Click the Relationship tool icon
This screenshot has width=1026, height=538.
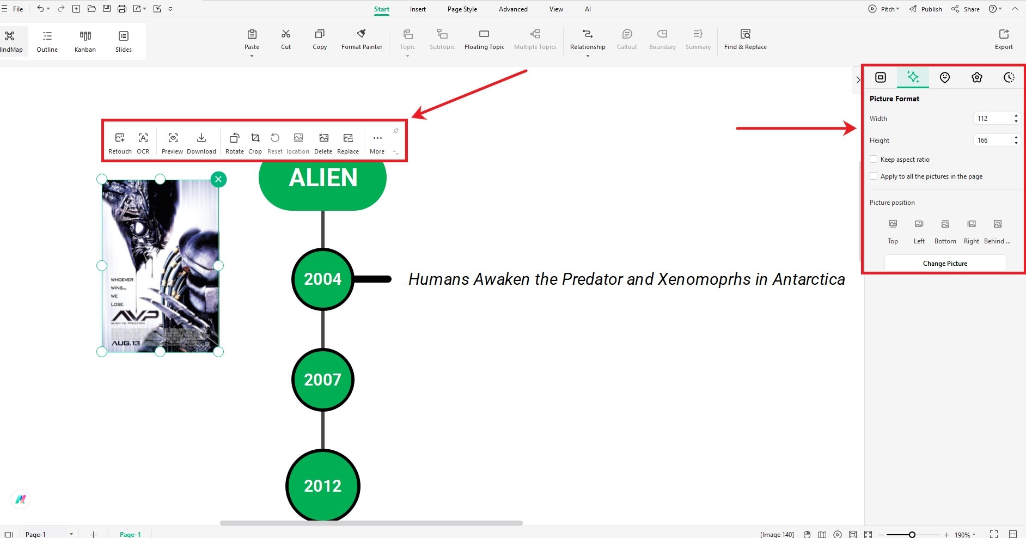[588, 34]
